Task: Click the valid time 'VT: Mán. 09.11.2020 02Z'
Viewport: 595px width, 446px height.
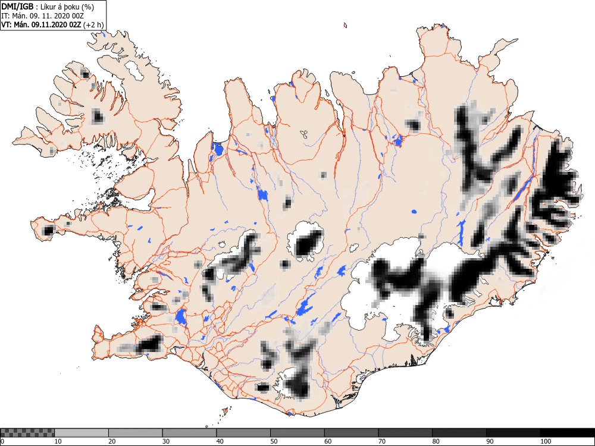Action: coord(41,24)
